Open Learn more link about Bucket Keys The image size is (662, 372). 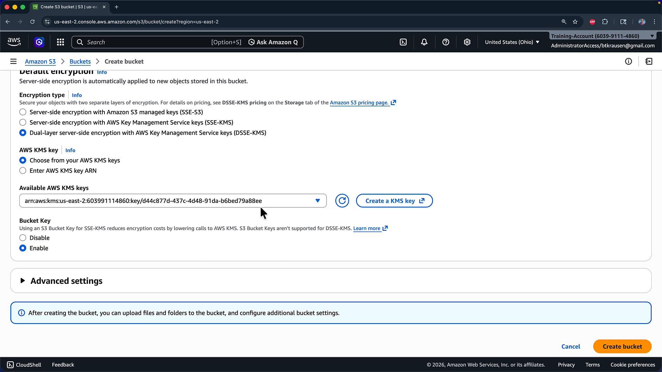pyautogui.click(x=370, y=228)
